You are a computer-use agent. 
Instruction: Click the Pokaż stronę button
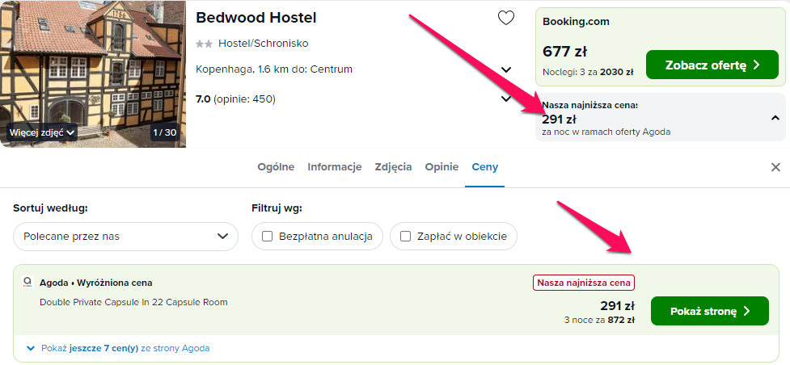click(x=709, y=311)
